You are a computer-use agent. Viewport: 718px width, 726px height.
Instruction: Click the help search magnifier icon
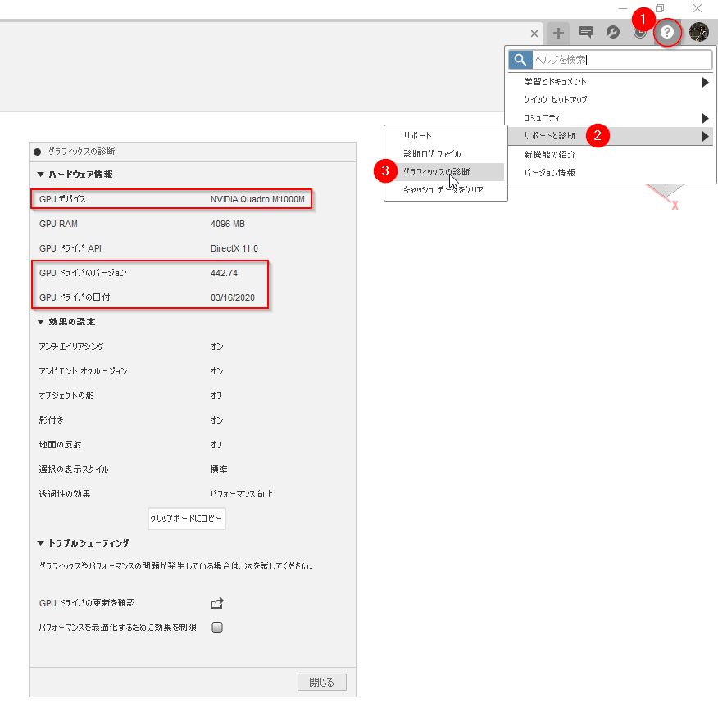click(x=520, y=60)
